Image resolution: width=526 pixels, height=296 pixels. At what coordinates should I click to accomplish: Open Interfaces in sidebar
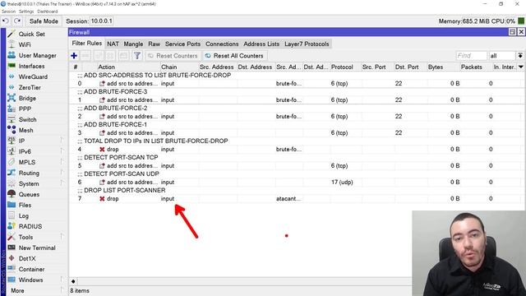pos(31,66)
